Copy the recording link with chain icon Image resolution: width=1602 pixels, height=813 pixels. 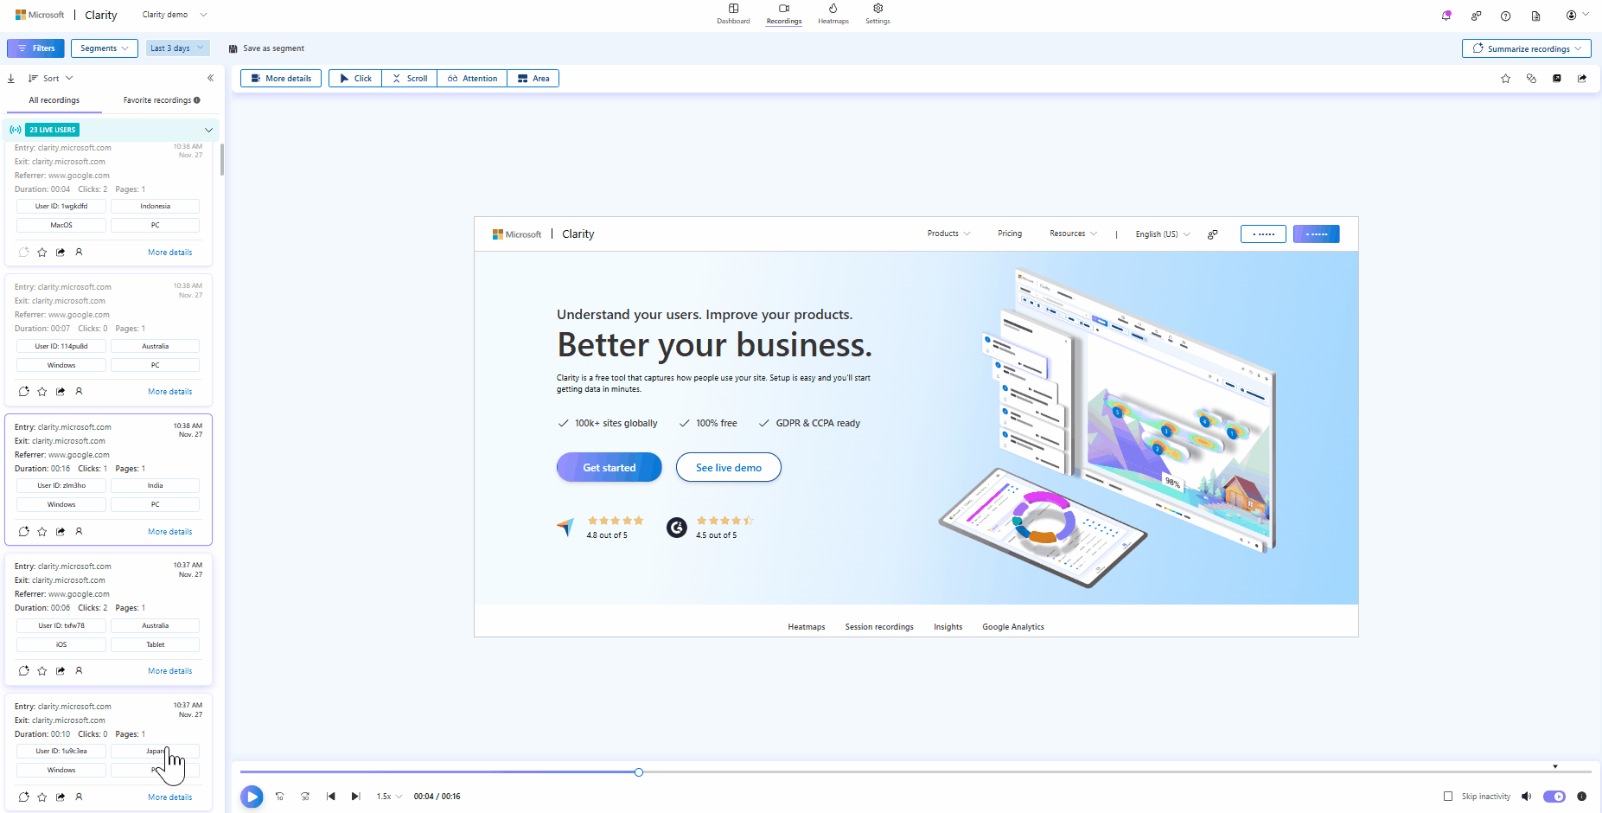click(x=1531, y=79)
